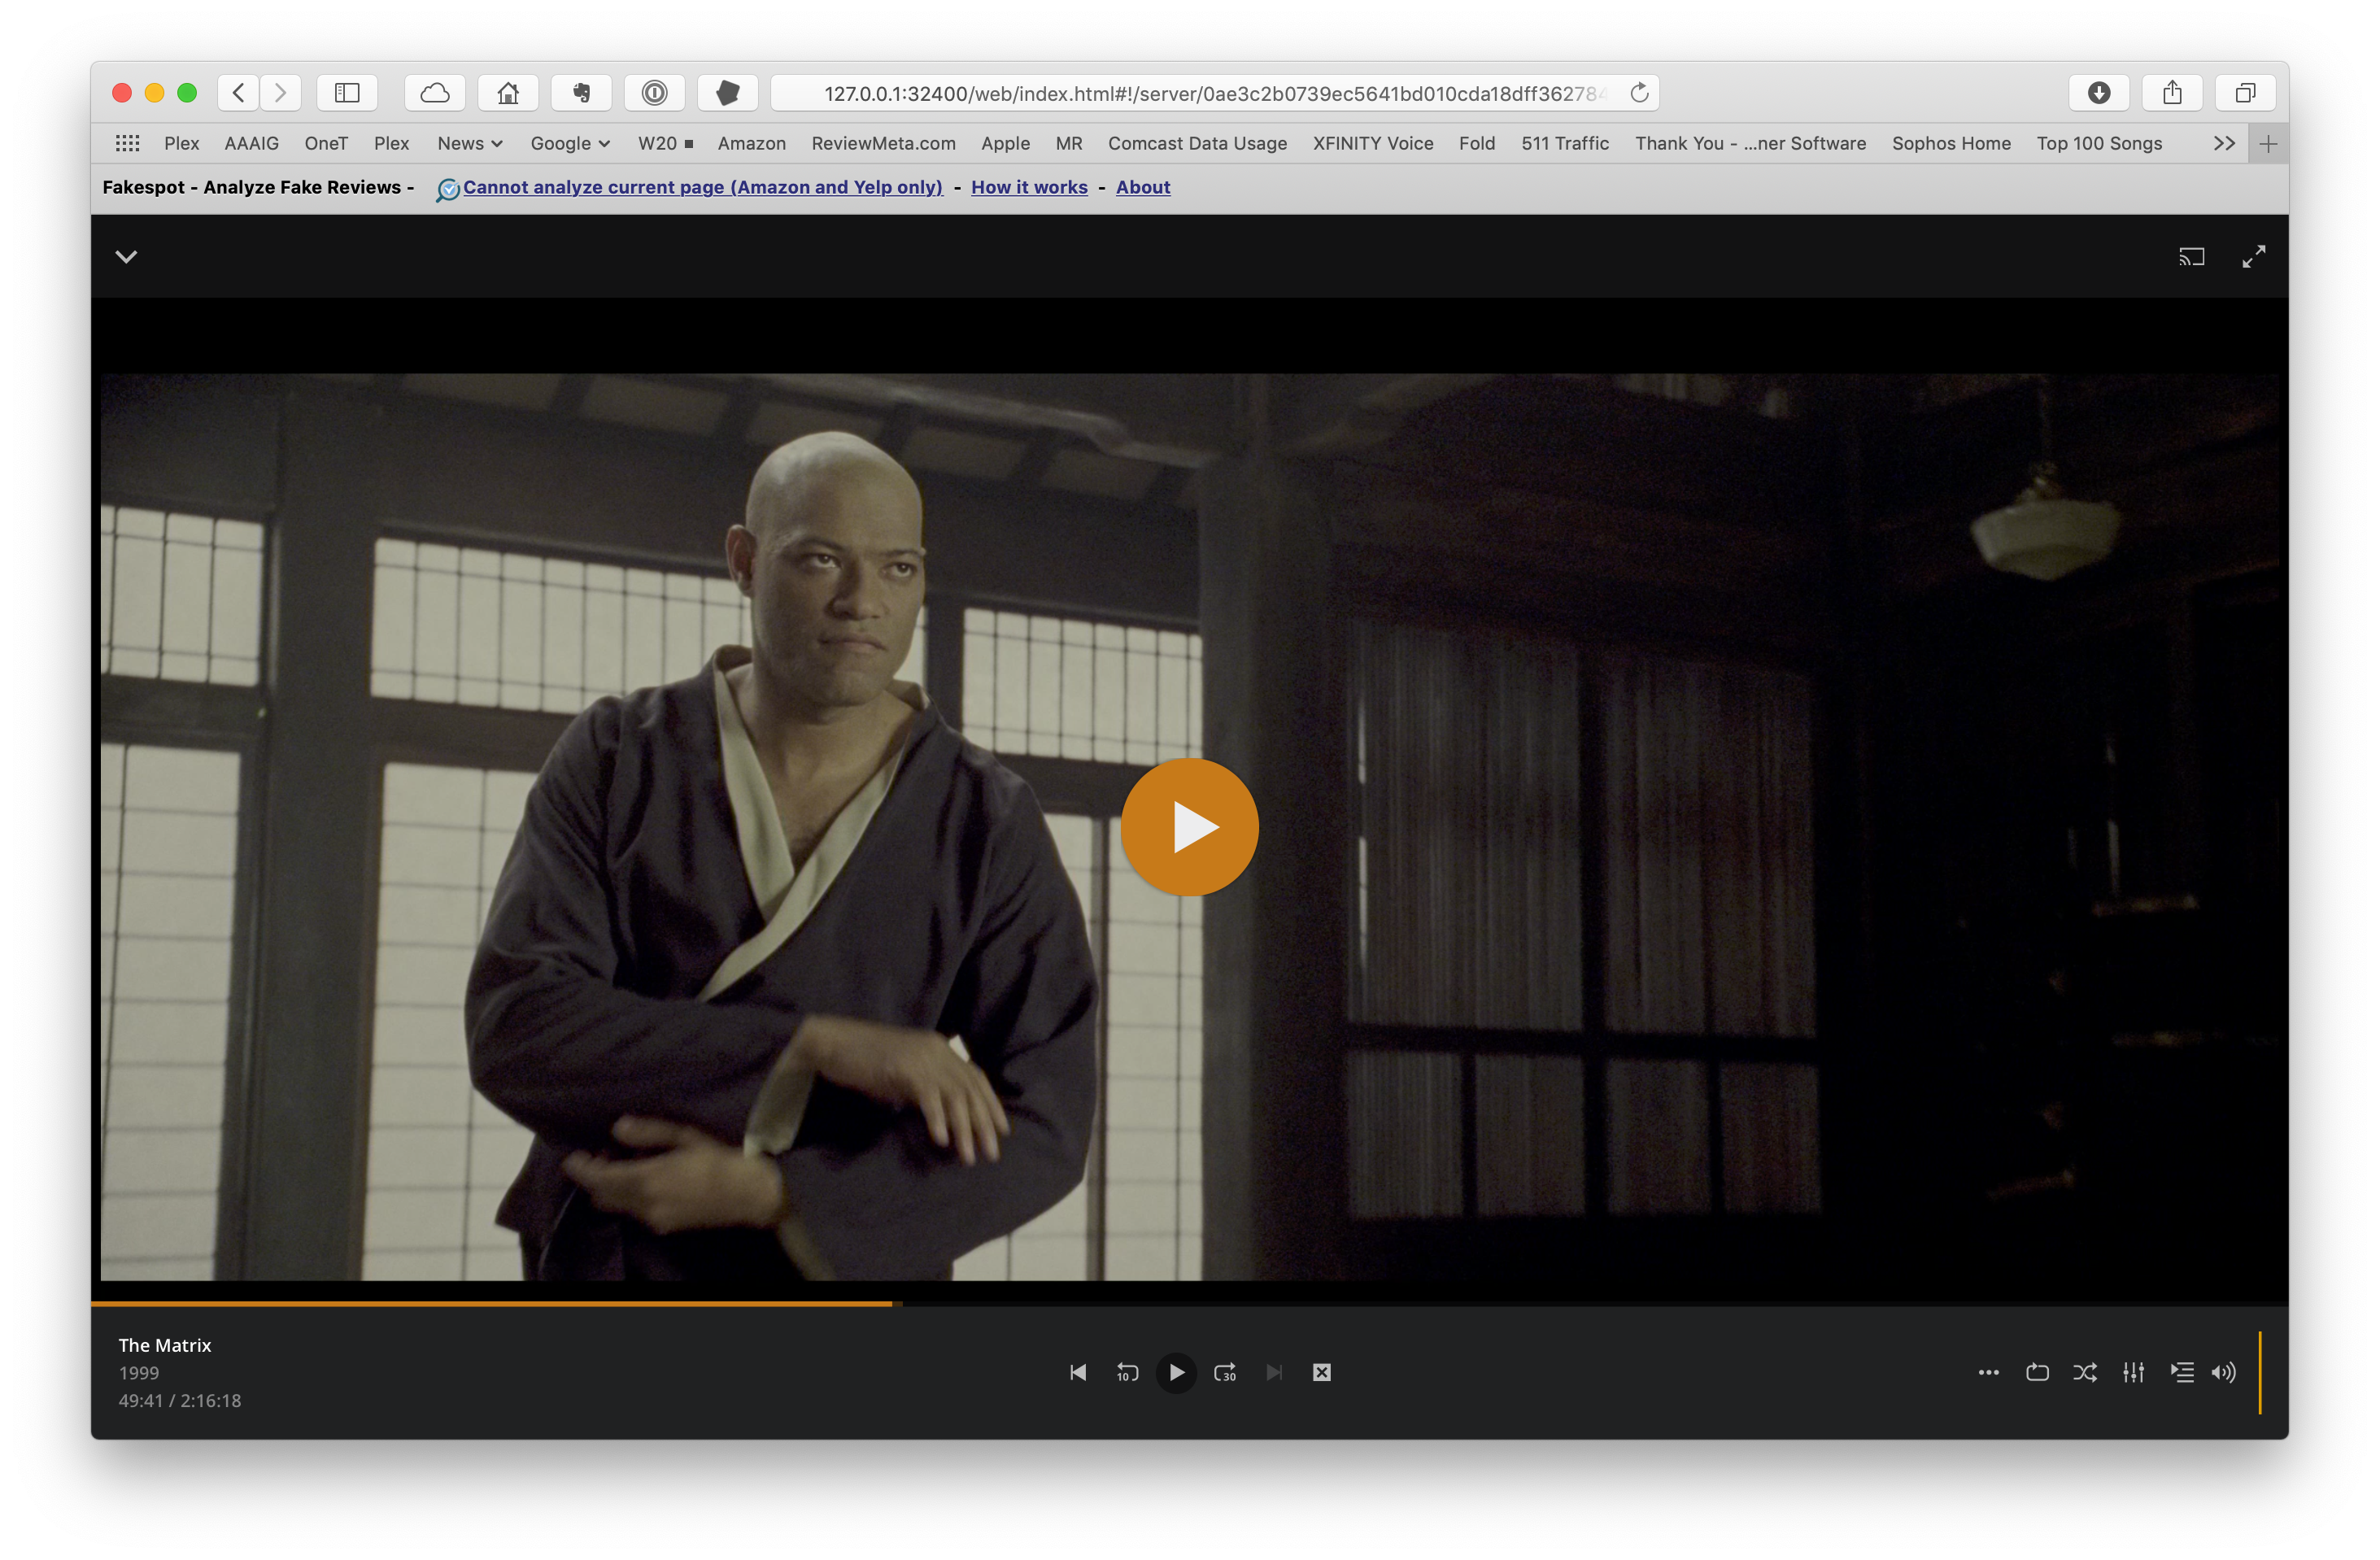Expand the News bookmarks folder
The image size is (2380, 1560).
(x=469, y=143)
